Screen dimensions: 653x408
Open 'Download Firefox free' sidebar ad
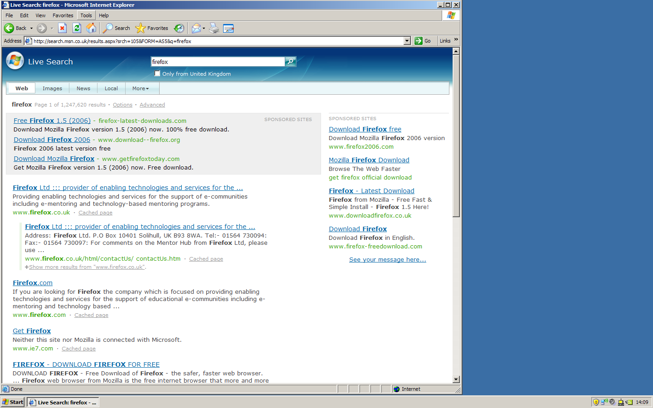[365, 129]
